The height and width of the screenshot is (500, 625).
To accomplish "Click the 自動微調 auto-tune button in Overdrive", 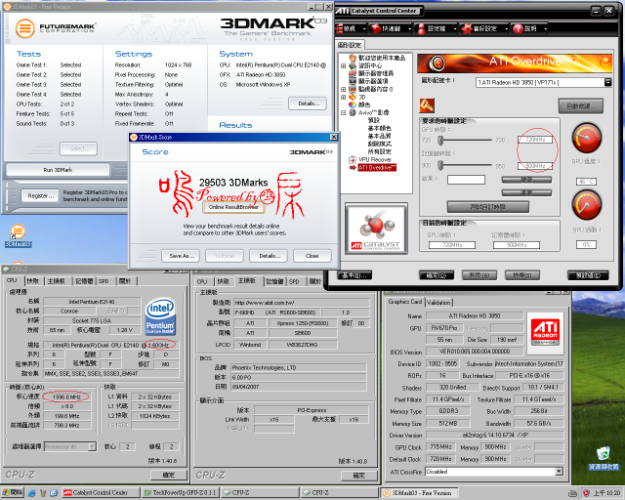I will 581,106.
